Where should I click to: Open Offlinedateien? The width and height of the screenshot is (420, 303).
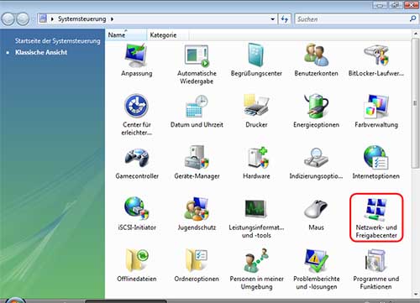[137, 265]
